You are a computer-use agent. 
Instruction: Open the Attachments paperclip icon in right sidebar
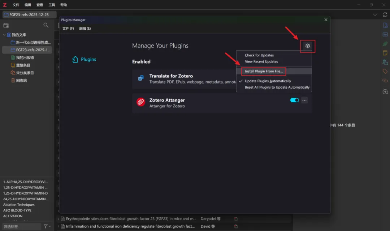[385, 44]
